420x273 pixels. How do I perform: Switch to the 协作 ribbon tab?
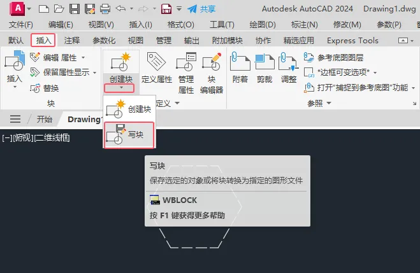(263, 40)
